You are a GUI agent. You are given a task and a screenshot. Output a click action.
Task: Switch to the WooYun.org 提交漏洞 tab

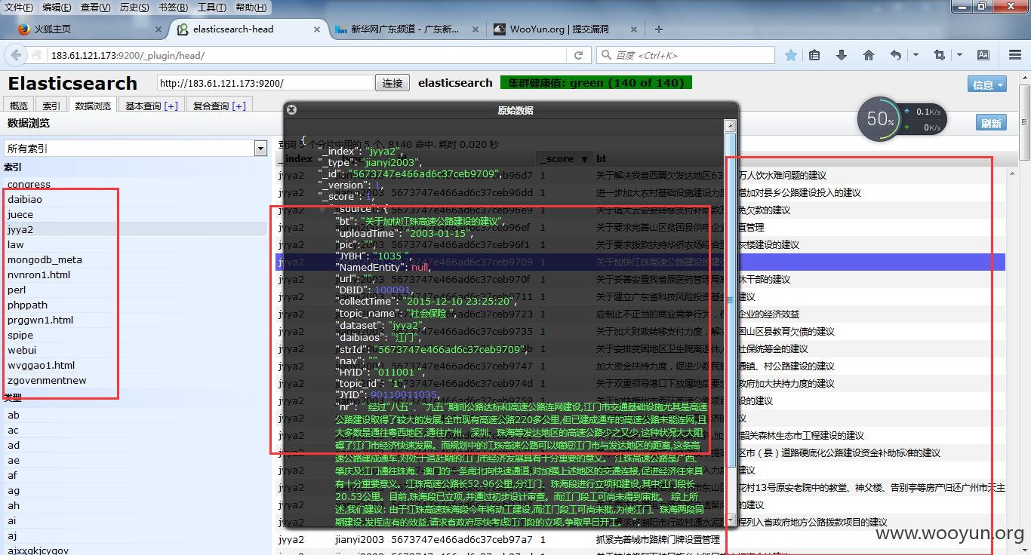pyautogui.click(x=562, y=29)
